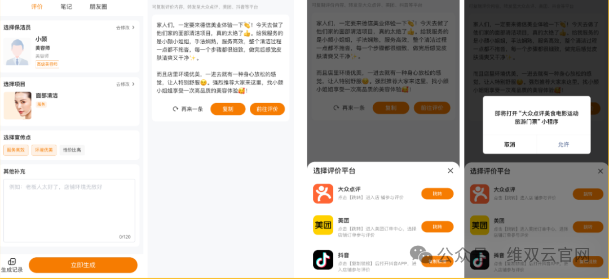Tap the dimmed 美团 icon behind the dialog
The width and height of the screenshot is (609, 279).
tap(480, 226)
